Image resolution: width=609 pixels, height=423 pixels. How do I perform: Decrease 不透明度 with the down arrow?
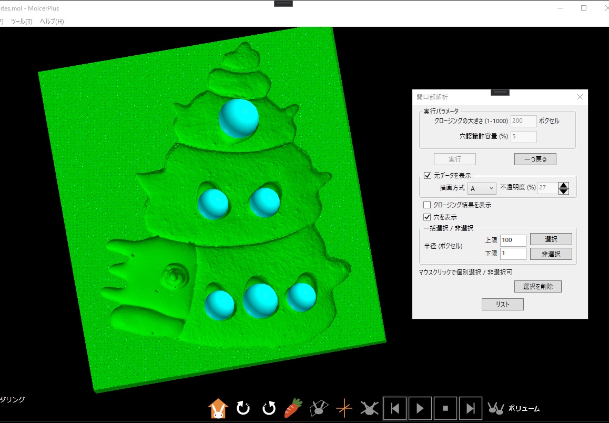[564, 192]
